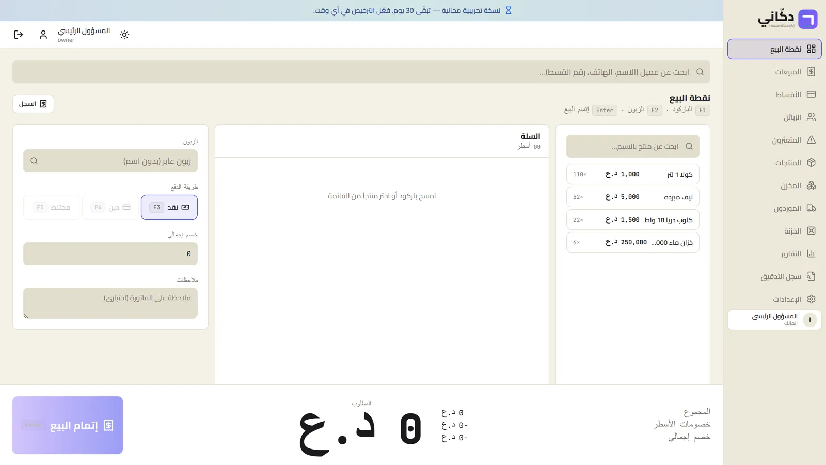Image resolution: width=826 pixels, height=465 pixels.
Task: Add ليف مبرده product to the cart
Action: pyautogui.click(x=633, y=197)
